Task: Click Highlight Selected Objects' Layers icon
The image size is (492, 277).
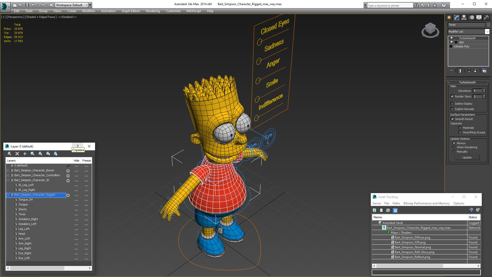Action: 40,154
